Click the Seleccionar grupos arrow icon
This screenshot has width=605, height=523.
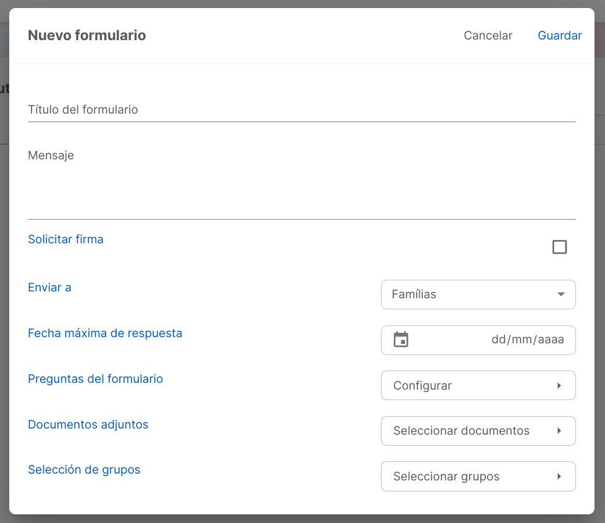559,476
